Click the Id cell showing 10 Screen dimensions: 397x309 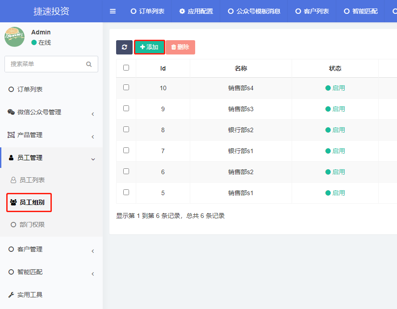163,88
